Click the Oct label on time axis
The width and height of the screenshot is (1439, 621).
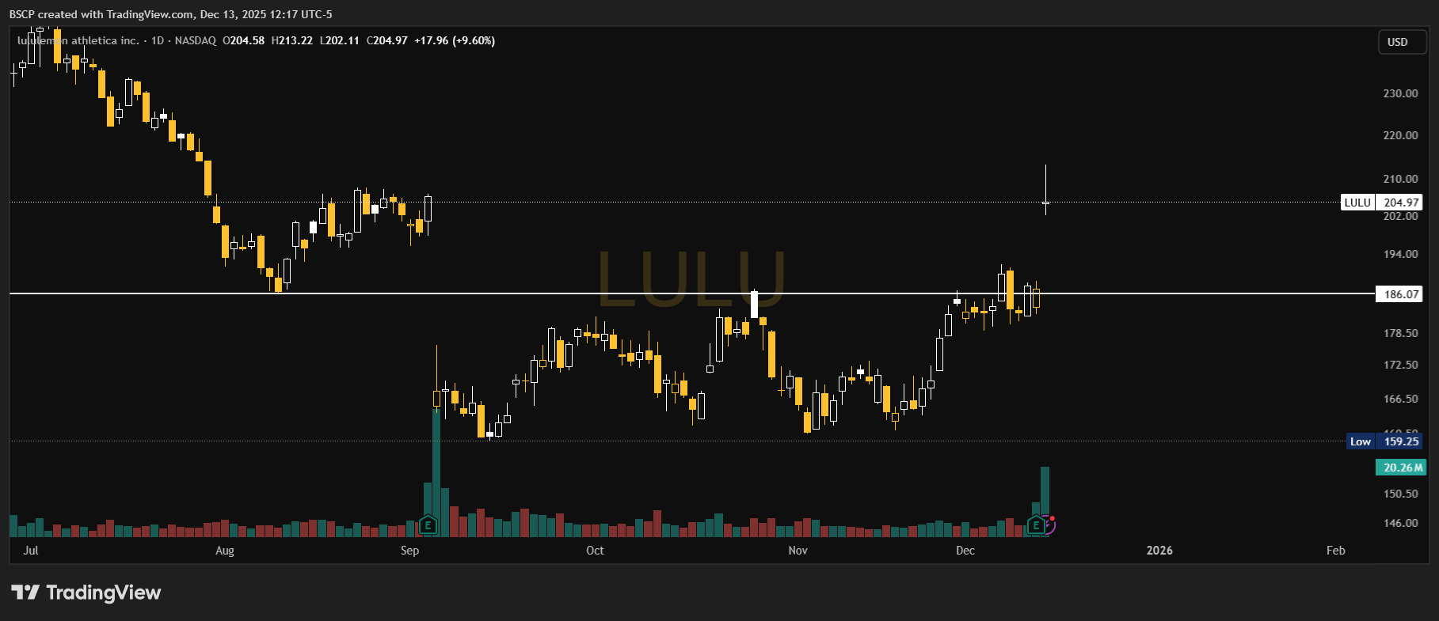coord(595,551)
